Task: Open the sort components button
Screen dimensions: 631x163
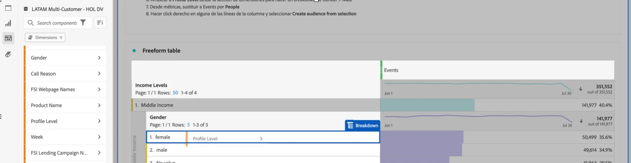Action: [x=100, y=23]
